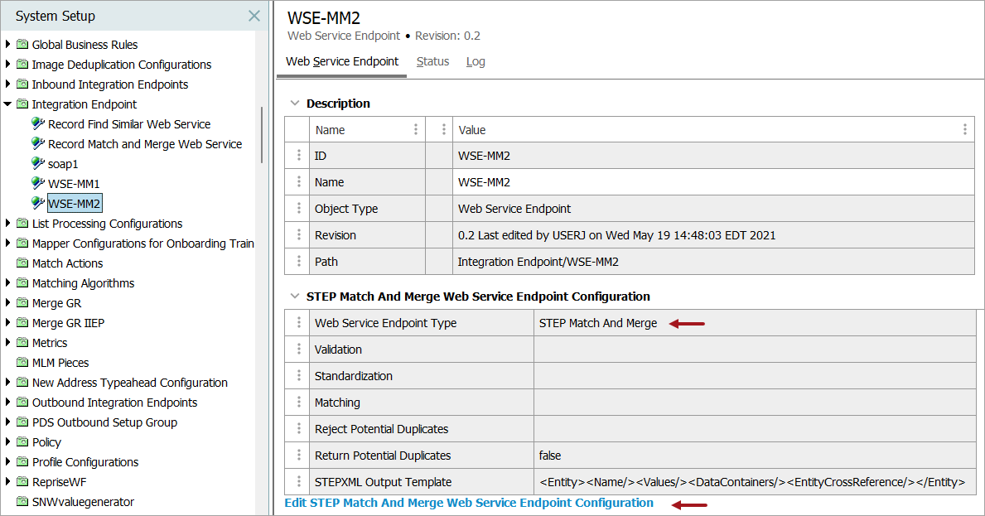
Task: Collapse STEP Match And Merge configuration section
Action: [x=293, y=297]
